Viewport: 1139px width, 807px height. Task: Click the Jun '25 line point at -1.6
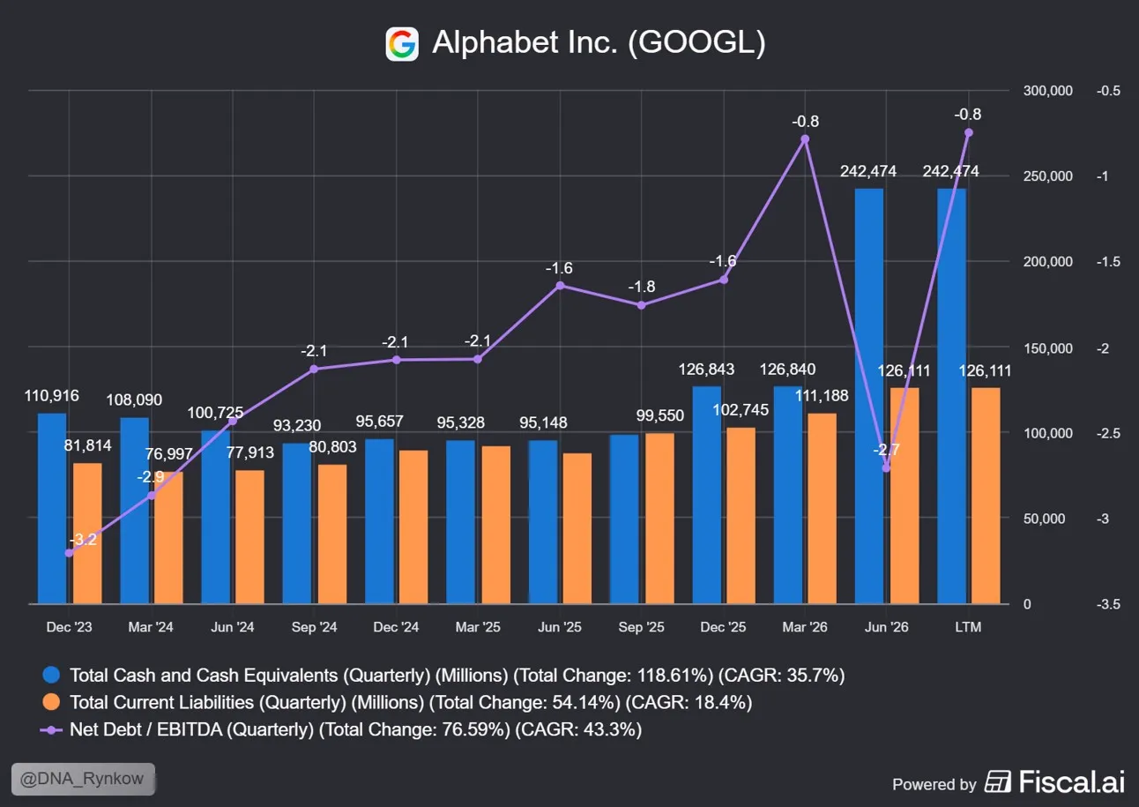click(560, 286)
